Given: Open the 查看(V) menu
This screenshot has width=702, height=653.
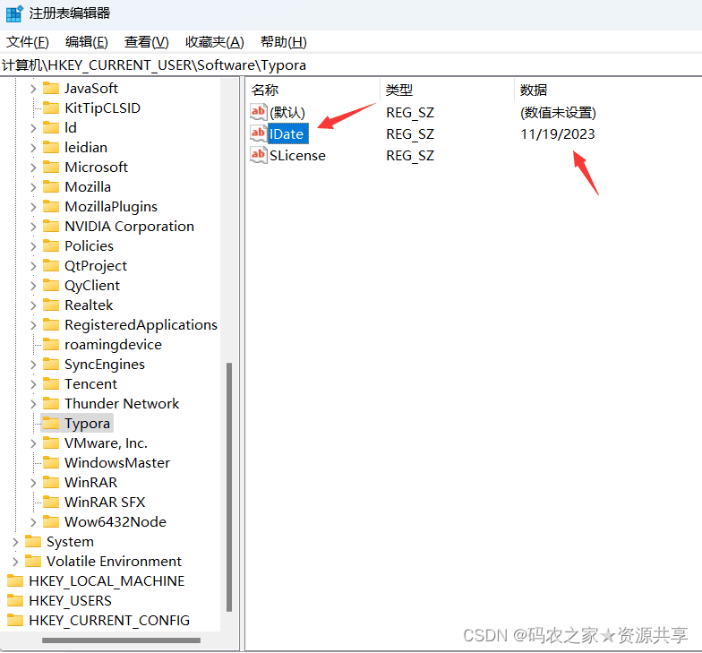Looking at the screenshot, I should 147,42.
